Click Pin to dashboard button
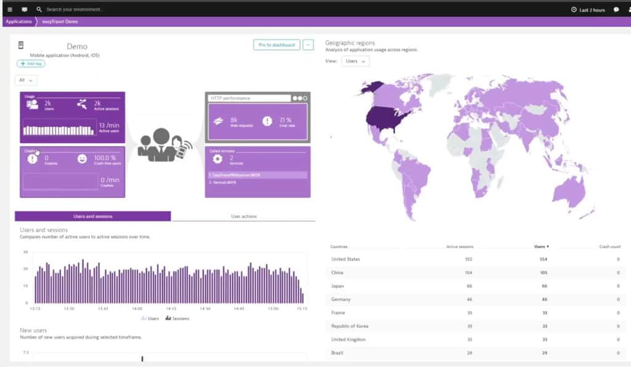631x367 pixels. [277, 44]
